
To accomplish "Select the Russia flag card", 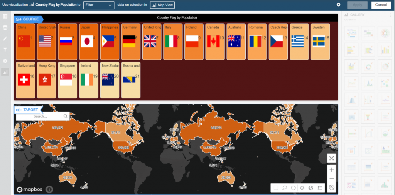I will pyautogui.click(x=68, y=42).
